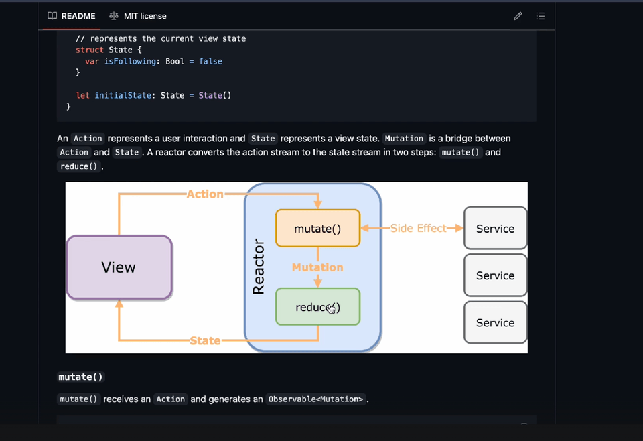Screen dimensions: 643x441
Task: Click the 'isFollowing' variable in the code
Action: tap(130, 61)
